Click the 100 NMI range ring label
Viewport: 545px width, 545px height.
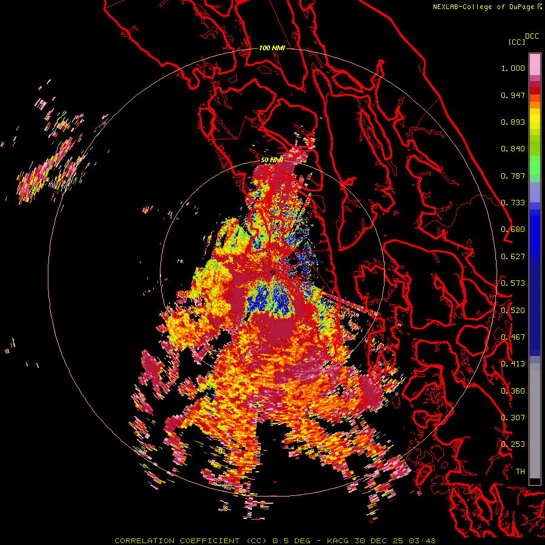pos(272,48)
